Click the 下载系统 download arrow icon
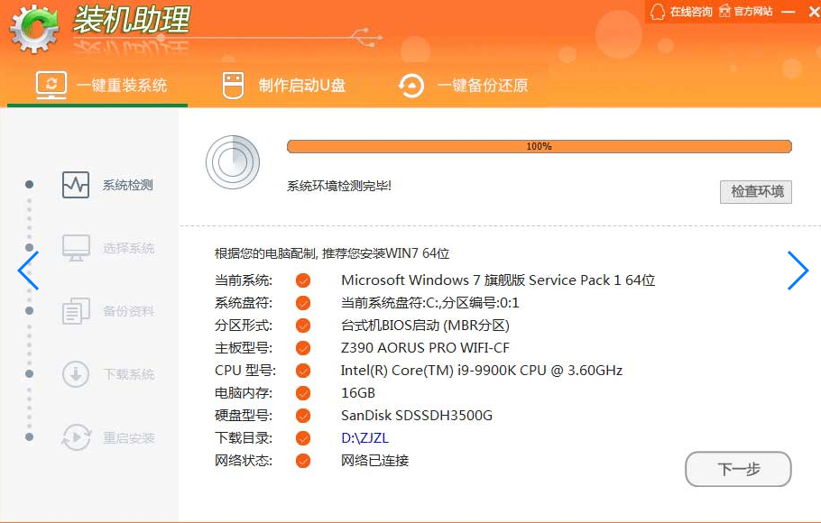This screenshot has width=821, height=523. click(x=76, y=374)
